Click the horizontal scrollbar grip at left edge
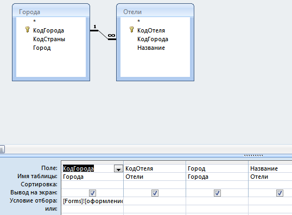The width and height of the screenshot is (292, 215). point(2,149)
